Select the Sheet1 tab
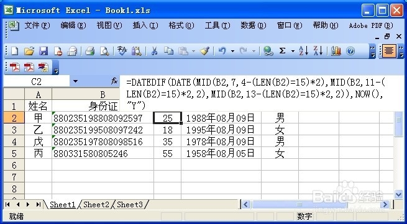Viewport: 407px width, 224px height. (62, 205)
